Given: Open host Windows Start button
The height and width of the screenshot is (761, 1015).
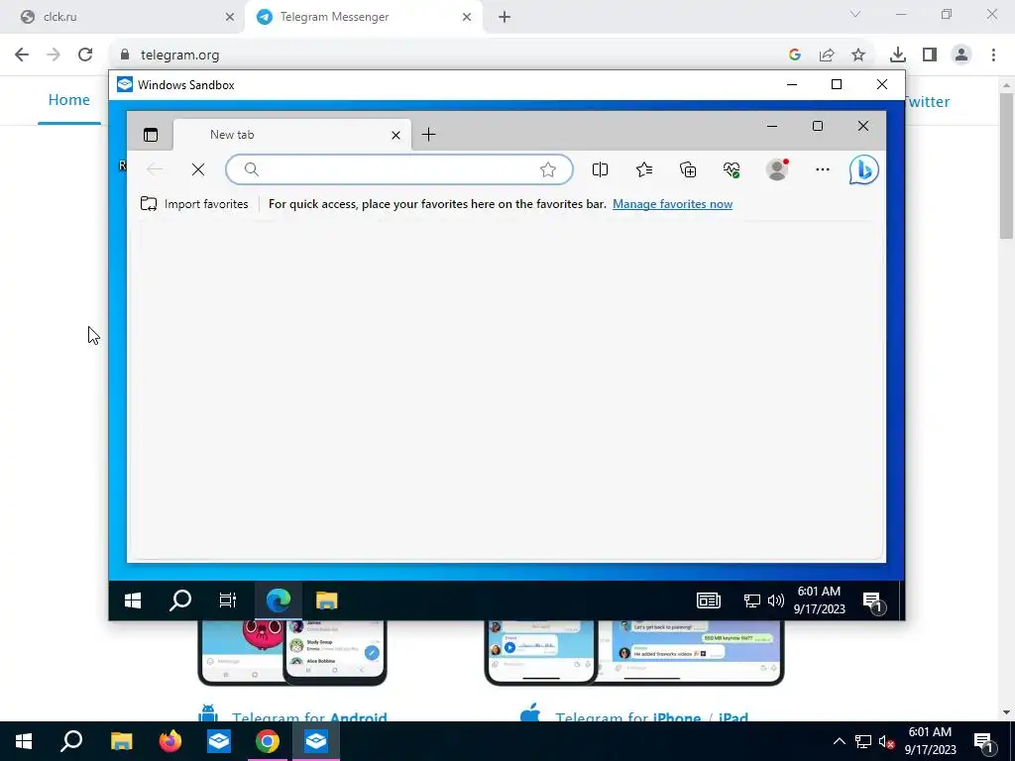Looking at the screenshot, I should [24, 741].
